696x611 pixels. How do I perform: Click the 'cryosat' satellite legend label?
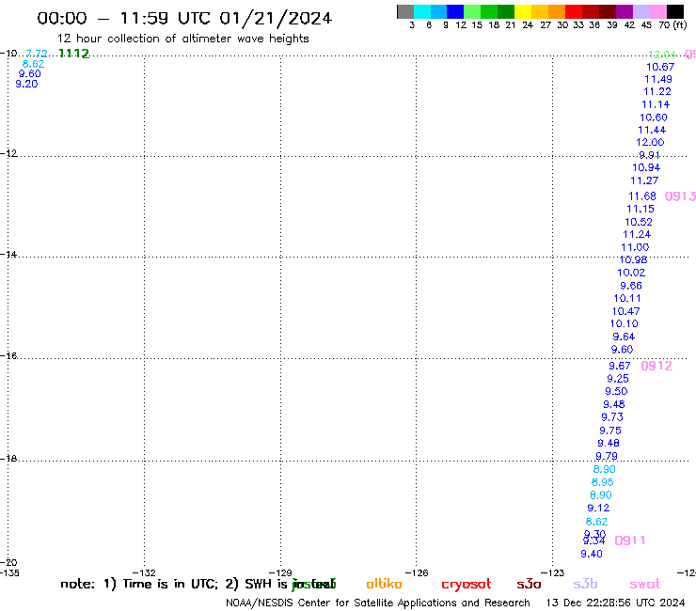[x=467, y=585]
